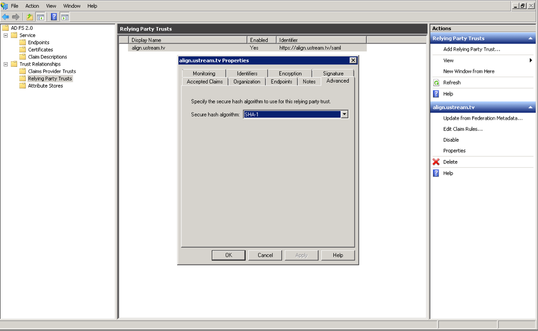
Task: Click Help icon under Relying Party Trusts actions
Action: point(436,94)
